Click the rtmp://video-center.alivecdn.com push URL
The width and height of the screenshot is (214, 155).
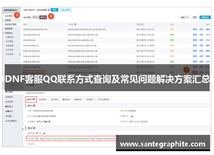tap(78, 138)
